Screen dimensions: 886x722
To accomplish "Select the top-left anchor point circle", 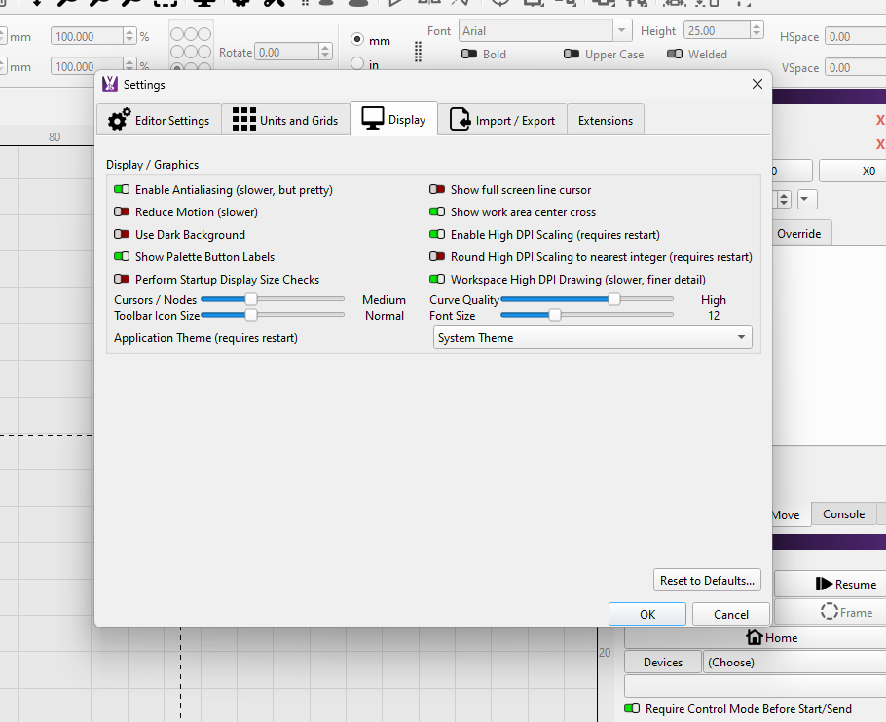I will (177, 34).
